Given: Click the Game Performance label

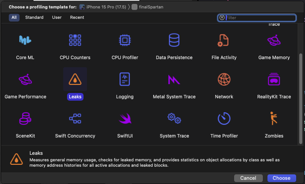Looking at the screenshot, I should 25,97.
